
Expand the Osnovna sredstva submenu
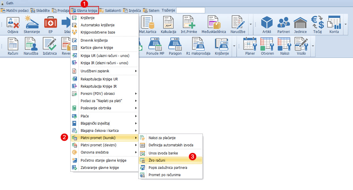[x=104, y=152]
